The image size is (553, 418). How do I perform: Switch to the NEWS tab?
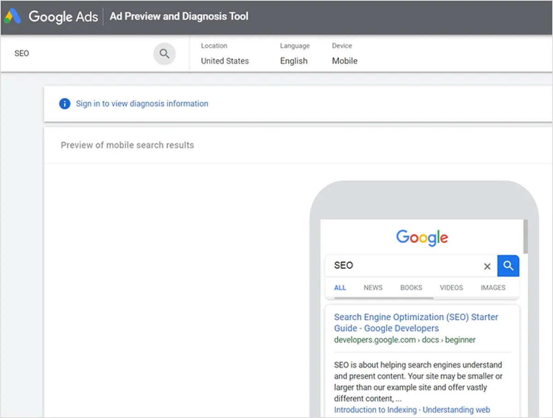(373, 288)
